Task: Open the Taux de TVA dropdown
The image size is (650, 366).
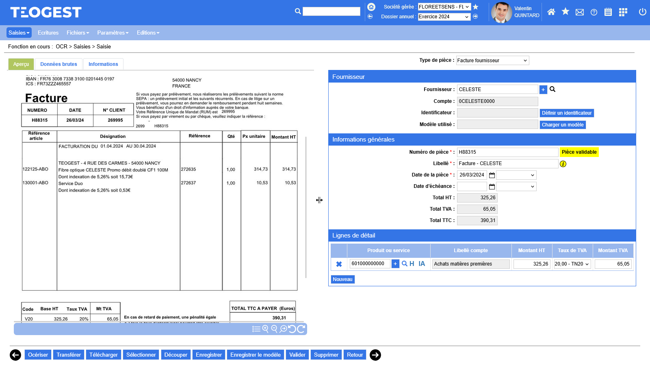Action: pyautogui.click(x=572, y=264)
